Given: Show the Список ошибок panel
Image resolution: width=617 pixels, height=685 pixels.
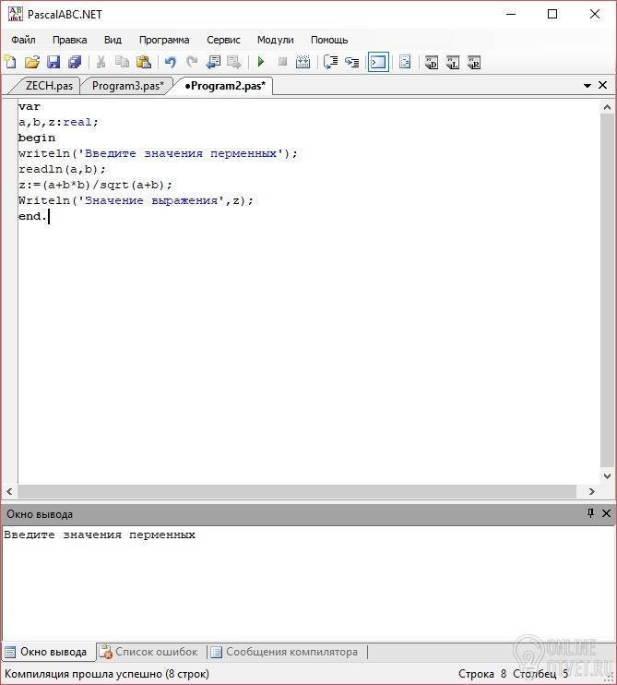Looking at the screenshot, I should click(x=150, y=652).
